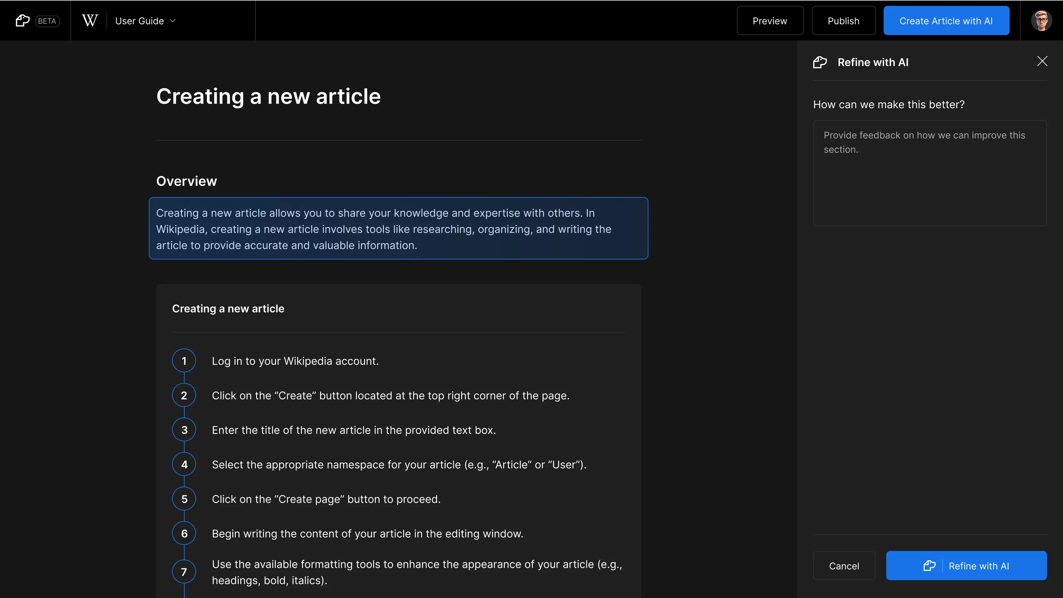
Task: Open the User Guide chevron menu
Action: pos(173,21)
